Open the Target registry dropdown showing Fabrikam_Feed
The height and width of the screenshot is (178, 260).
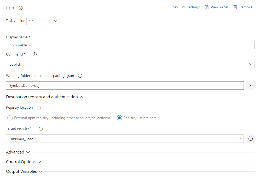(240, 138)
